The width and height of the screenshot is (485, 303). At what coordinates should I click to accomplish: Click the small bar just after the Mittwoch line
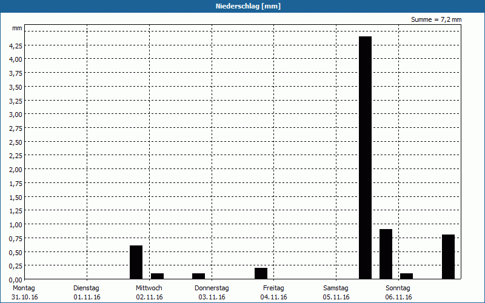(157, 276)
